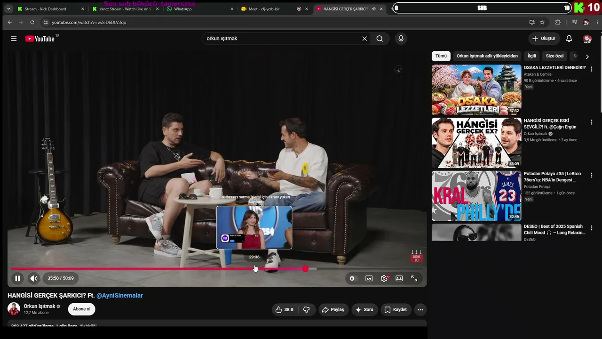Open the @AyniSinemalar mention link
This screenshot has width=602, height=339.
pyautogui.click(x=119, y=295)
